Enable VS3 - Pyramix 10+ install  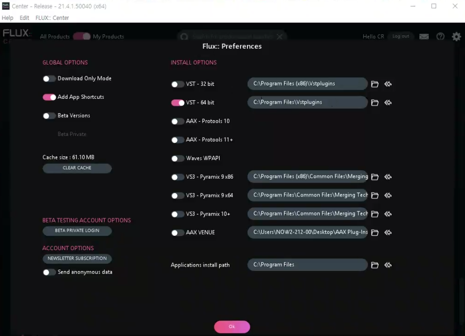pyautogui.click(x=177, y=214)
